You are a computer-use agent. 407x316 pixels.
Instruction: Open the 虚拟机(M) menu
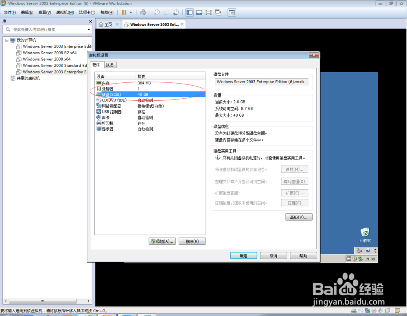click(65, 13)
